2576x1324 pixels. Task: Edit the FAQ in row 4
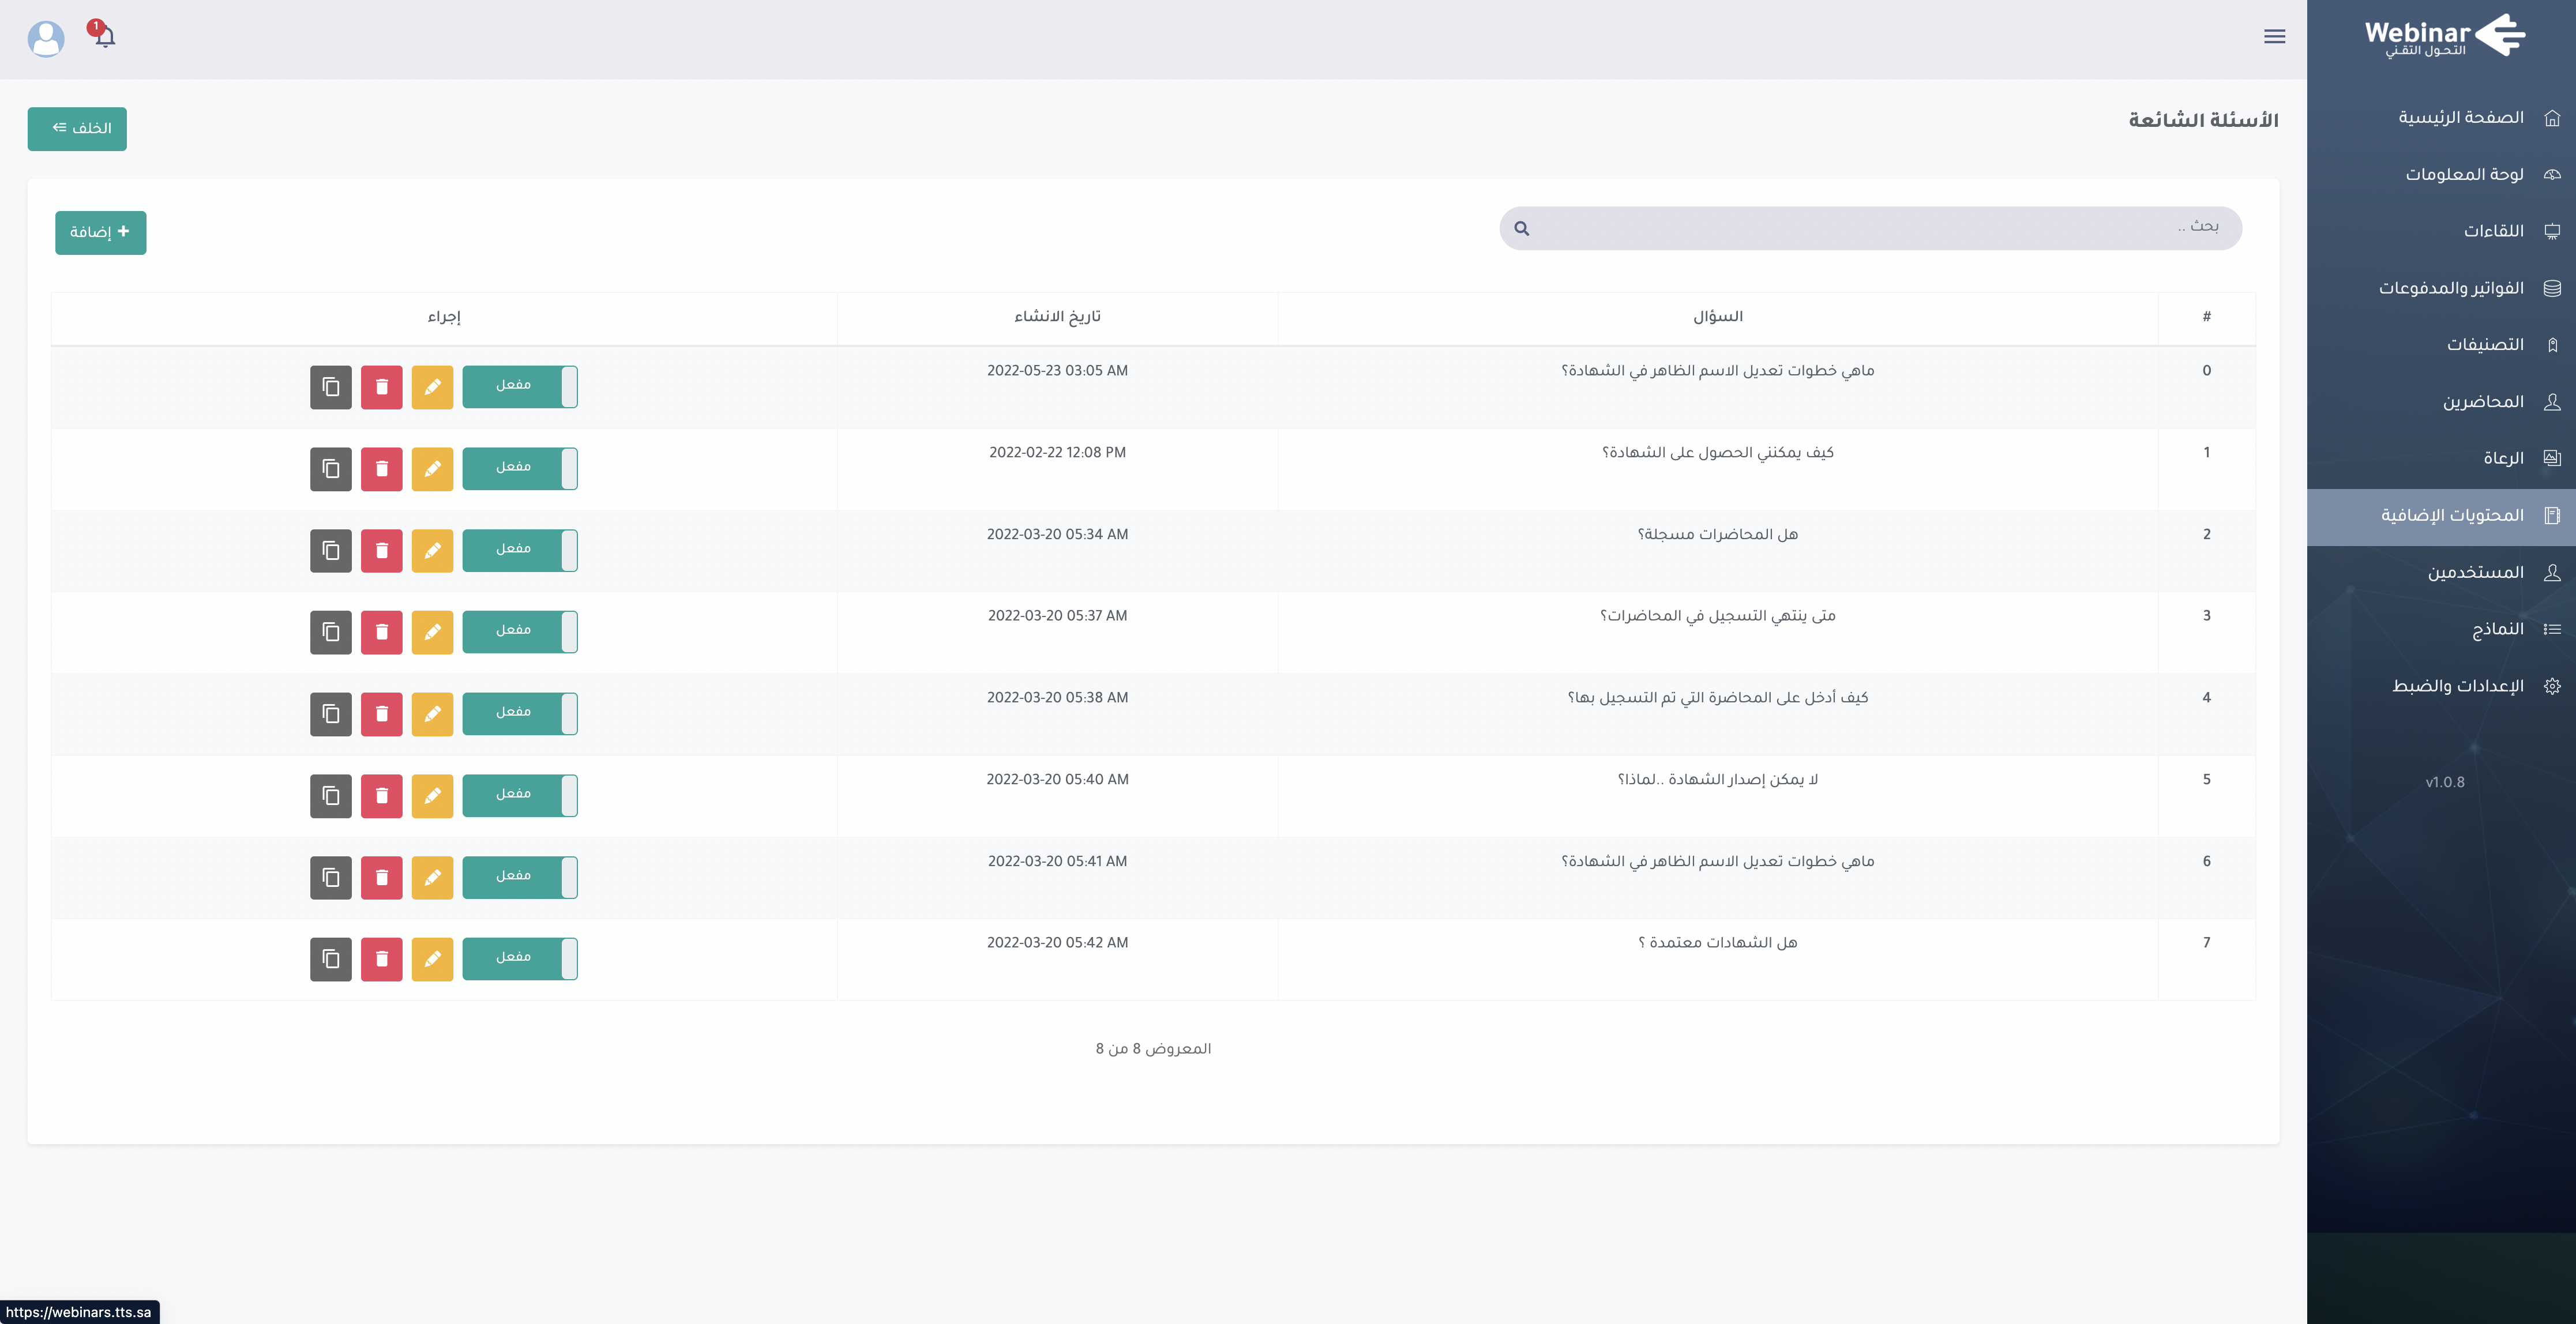[x=433, y=714]
